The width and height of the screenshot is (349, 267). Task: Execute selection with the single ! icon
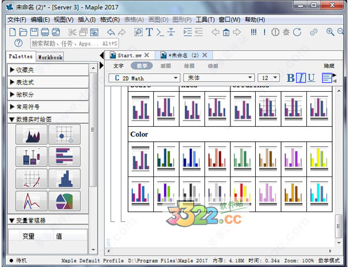[x=264, y=32]
